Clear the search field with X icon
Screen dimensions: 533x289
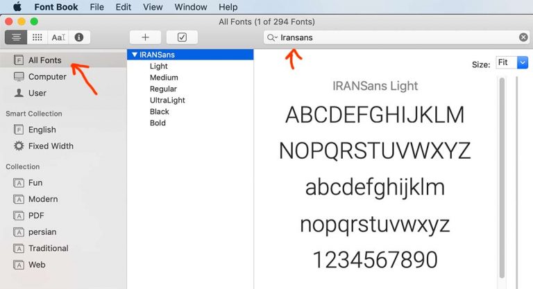[x=523, y=37]
